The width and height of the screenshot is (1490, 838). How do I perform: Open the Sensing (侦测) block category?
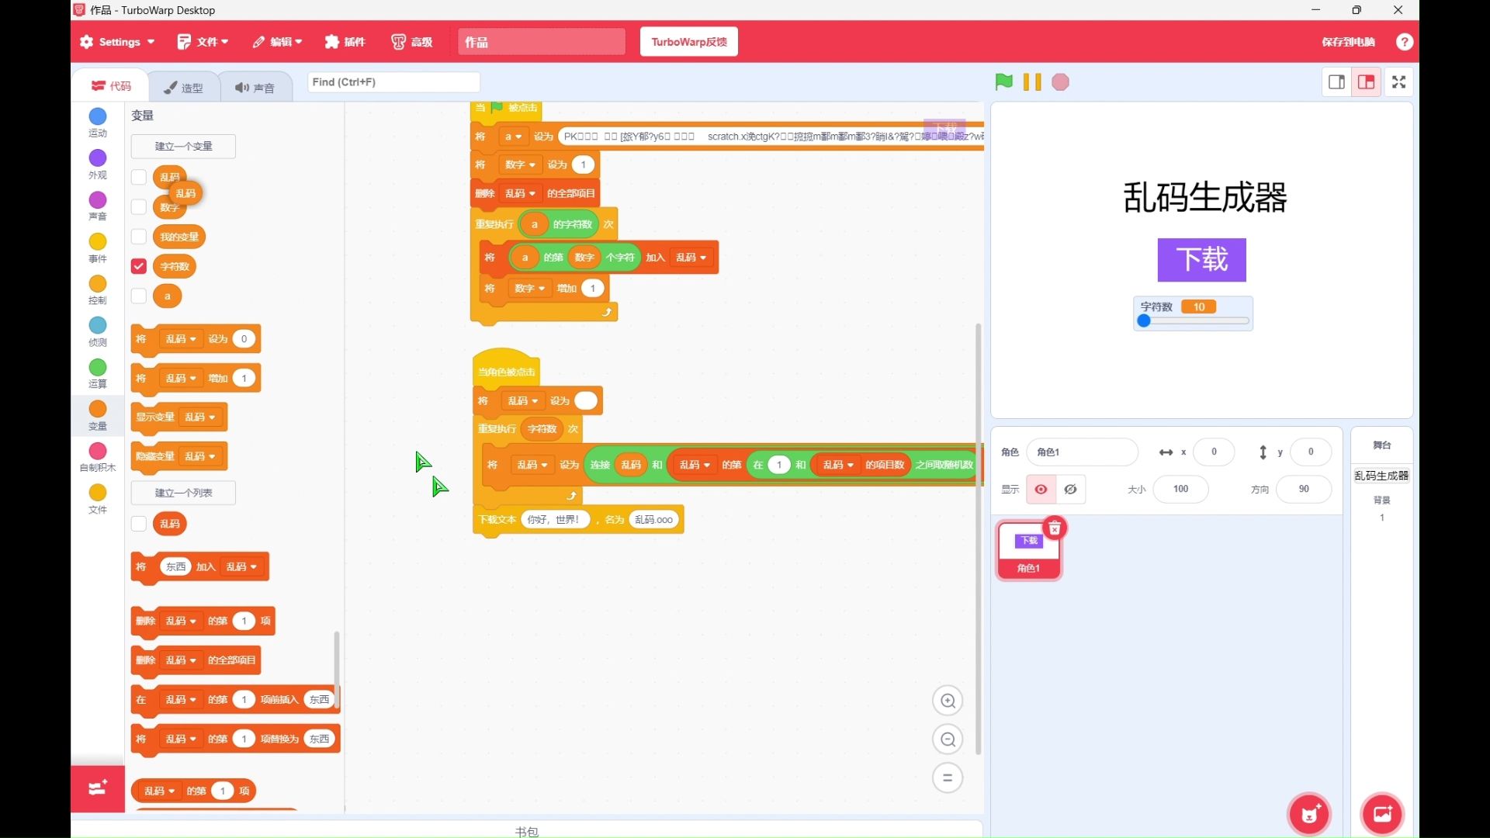(x=98, y=331)
